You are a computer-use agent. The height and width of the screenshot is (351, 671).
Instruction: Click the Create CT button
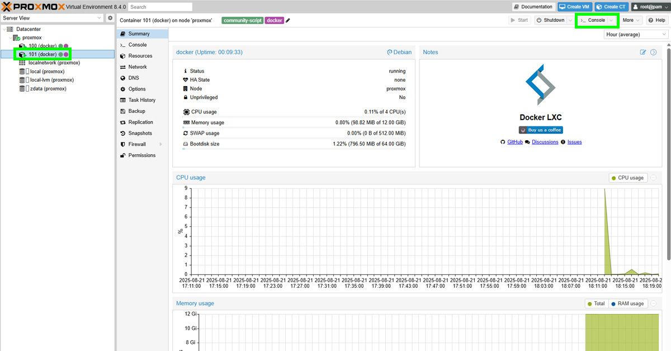coord(611,7)
